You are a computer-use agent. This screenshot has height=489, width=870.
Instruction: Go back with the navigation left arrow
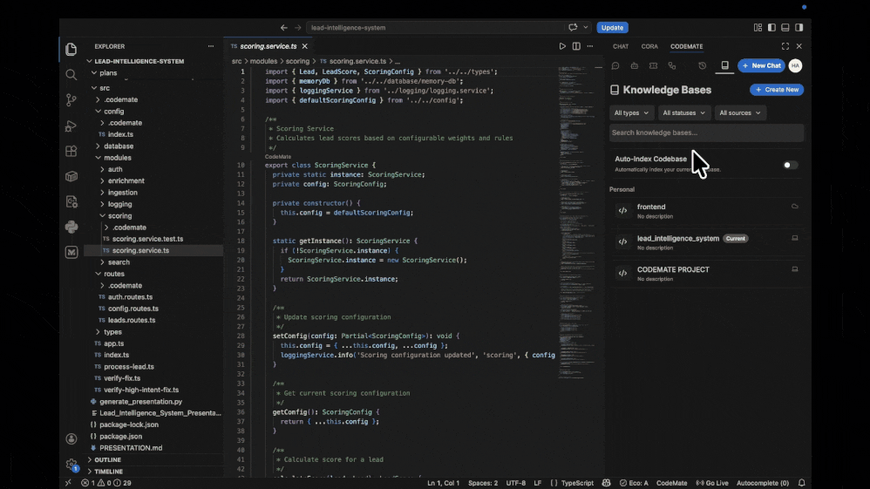(x=283, y=27)
